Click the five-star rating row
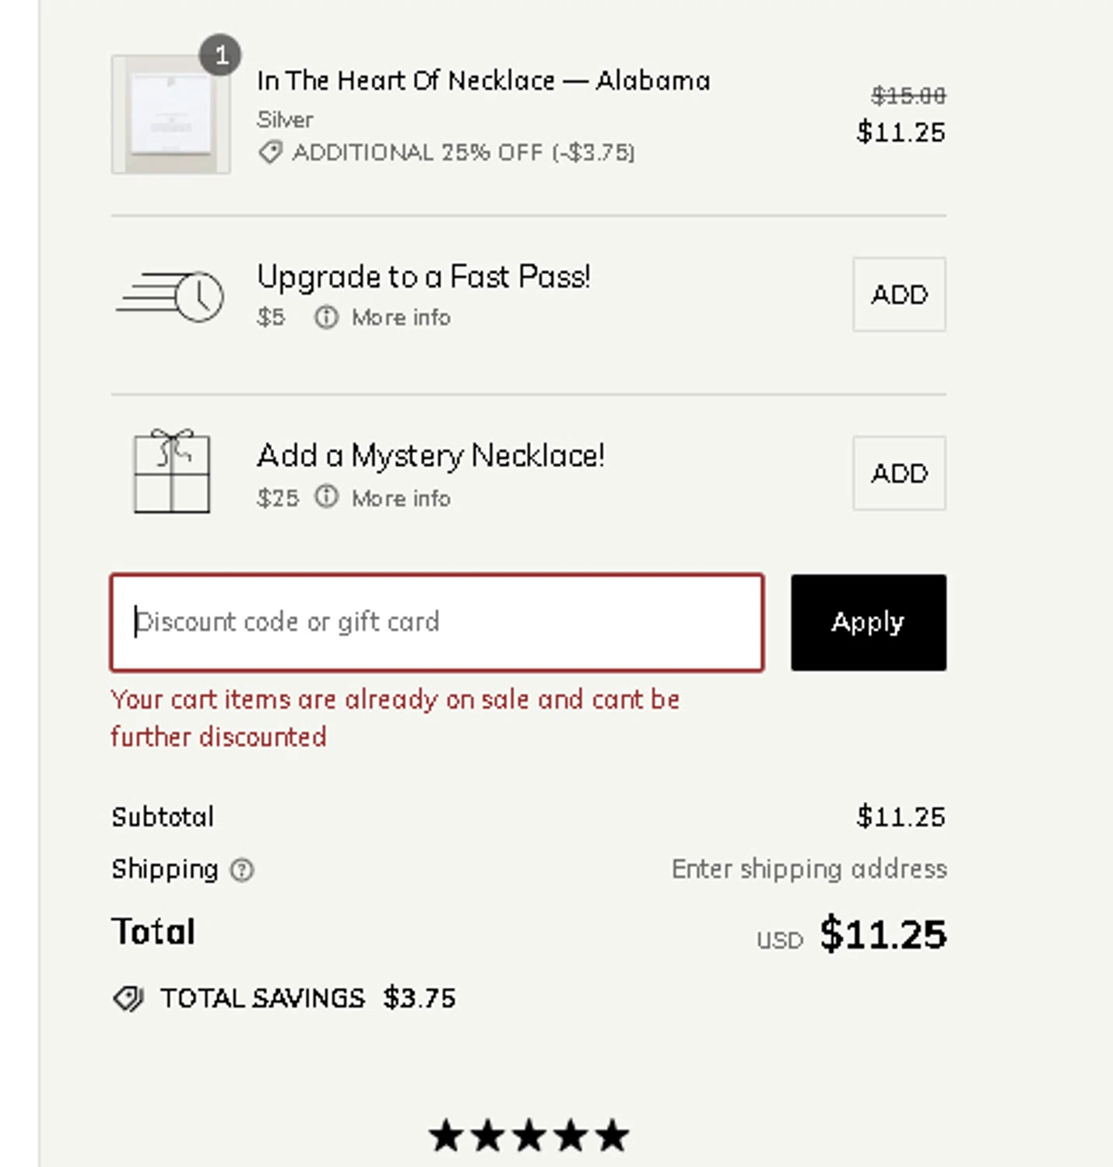1113x1167 pixels. [x=528, y=1136]
